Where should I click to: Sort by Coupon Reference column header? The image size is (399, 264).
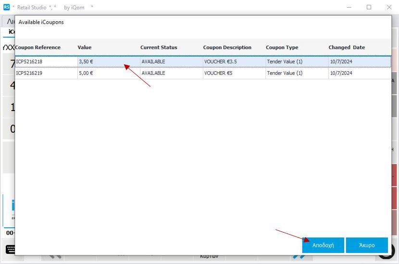pos(38,48)
